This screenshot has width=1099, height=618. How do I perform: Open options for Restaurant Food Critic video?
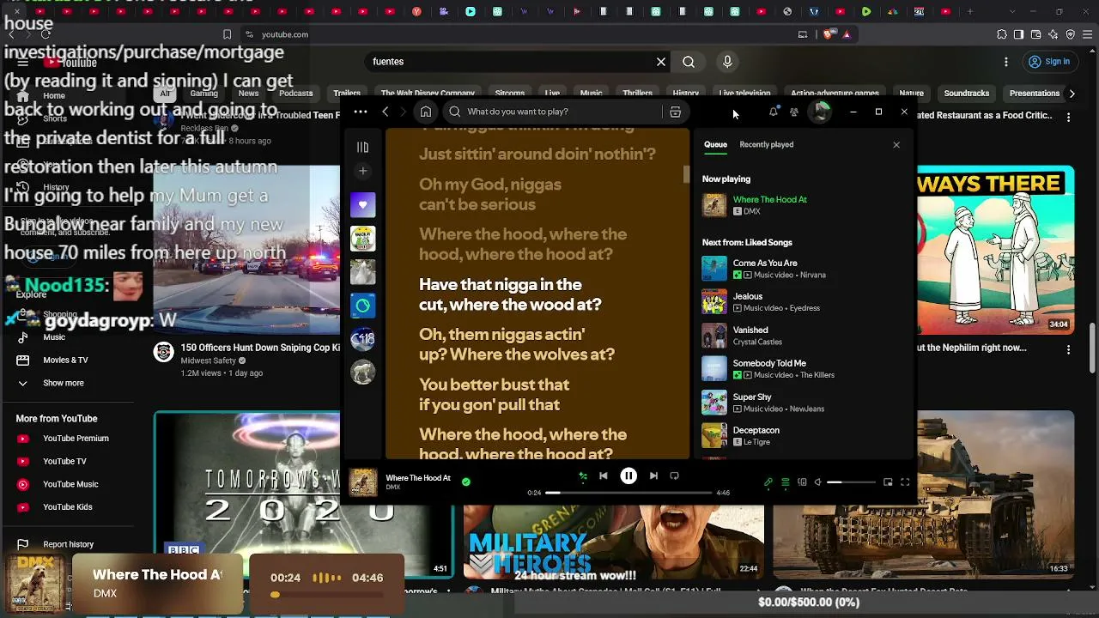[1068, 116]
